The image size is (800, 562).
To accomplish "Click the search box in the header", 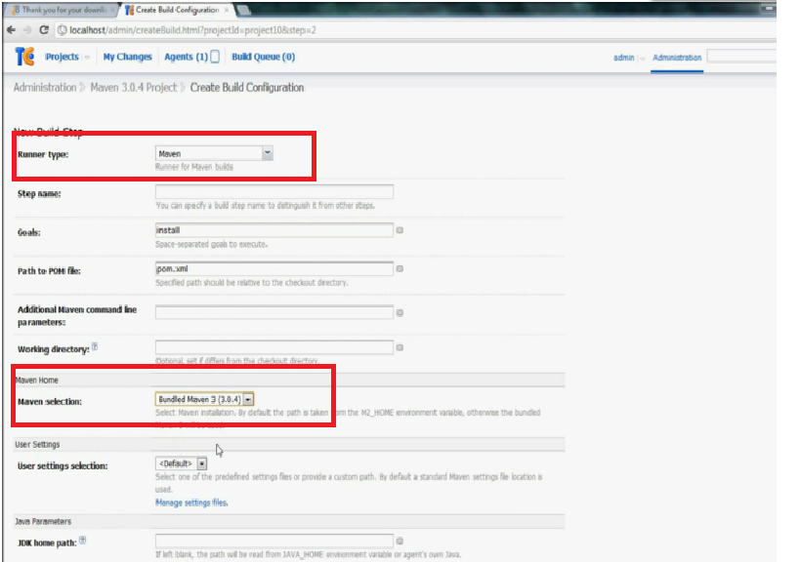I will point(741,56).
